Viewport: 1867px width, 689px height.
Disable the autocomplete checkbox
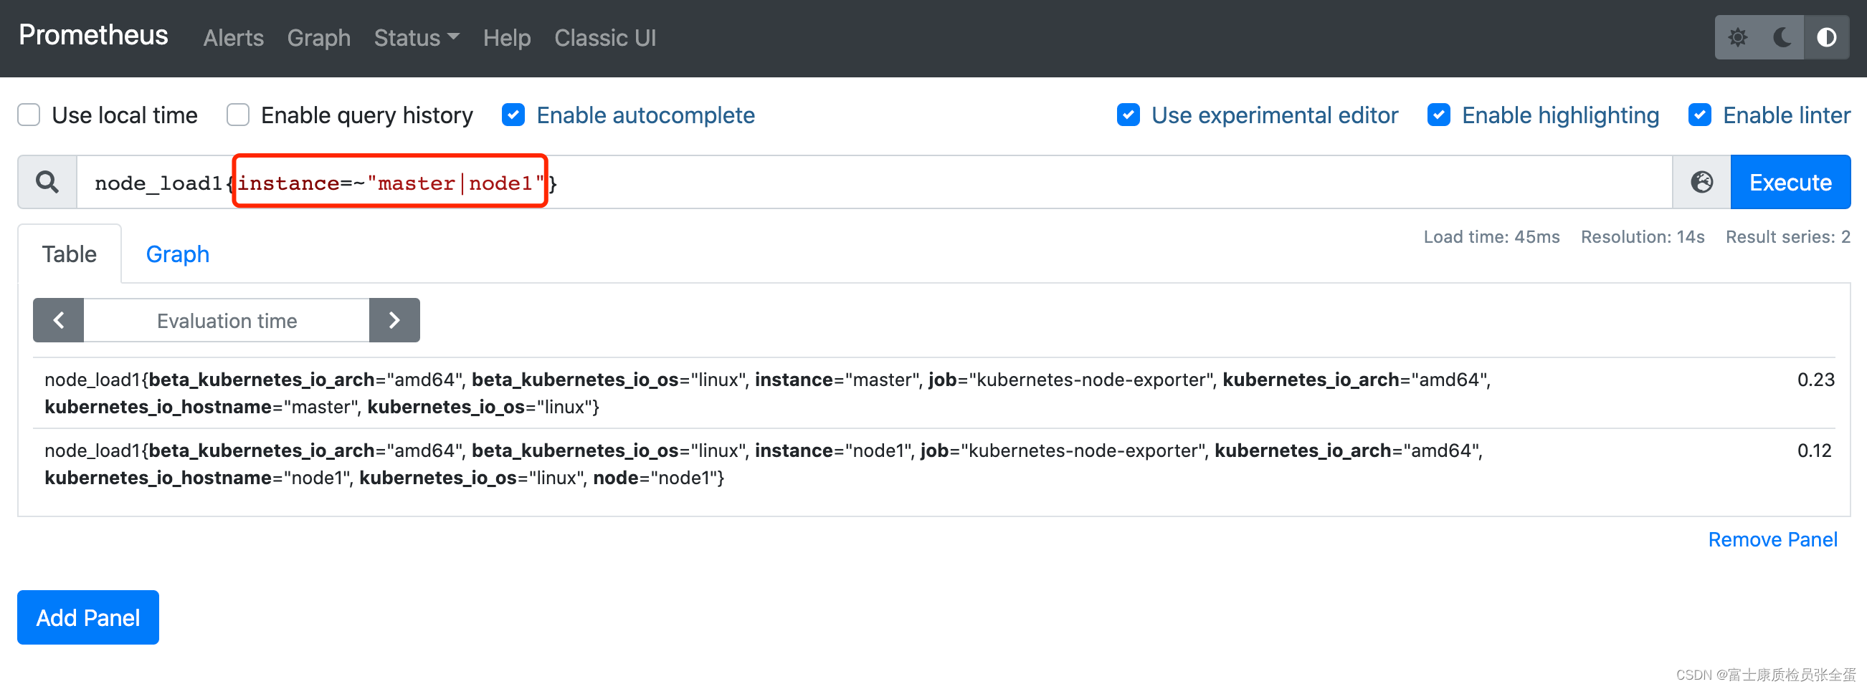[513, 115]
